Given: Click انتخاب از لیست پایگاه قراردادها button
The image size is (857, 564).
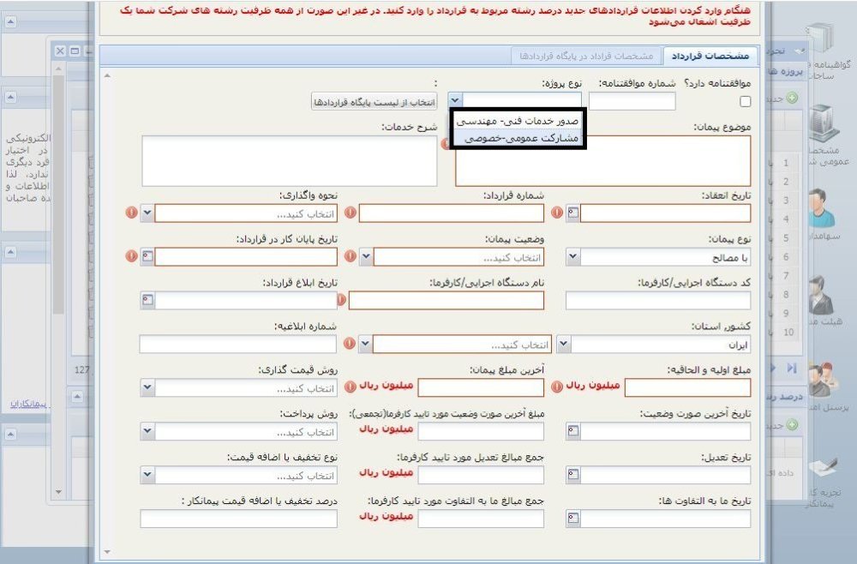Looking at the screenshot, I should point(375,102).
